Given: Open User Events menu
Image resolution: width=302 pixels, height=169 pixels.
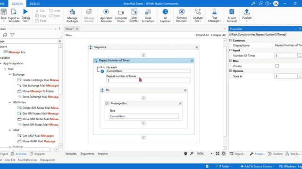Looking at the screenshot, I should tap(134, 15).
